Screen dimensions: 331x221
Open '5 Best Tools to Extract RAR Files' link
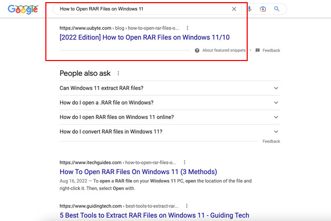154,215
